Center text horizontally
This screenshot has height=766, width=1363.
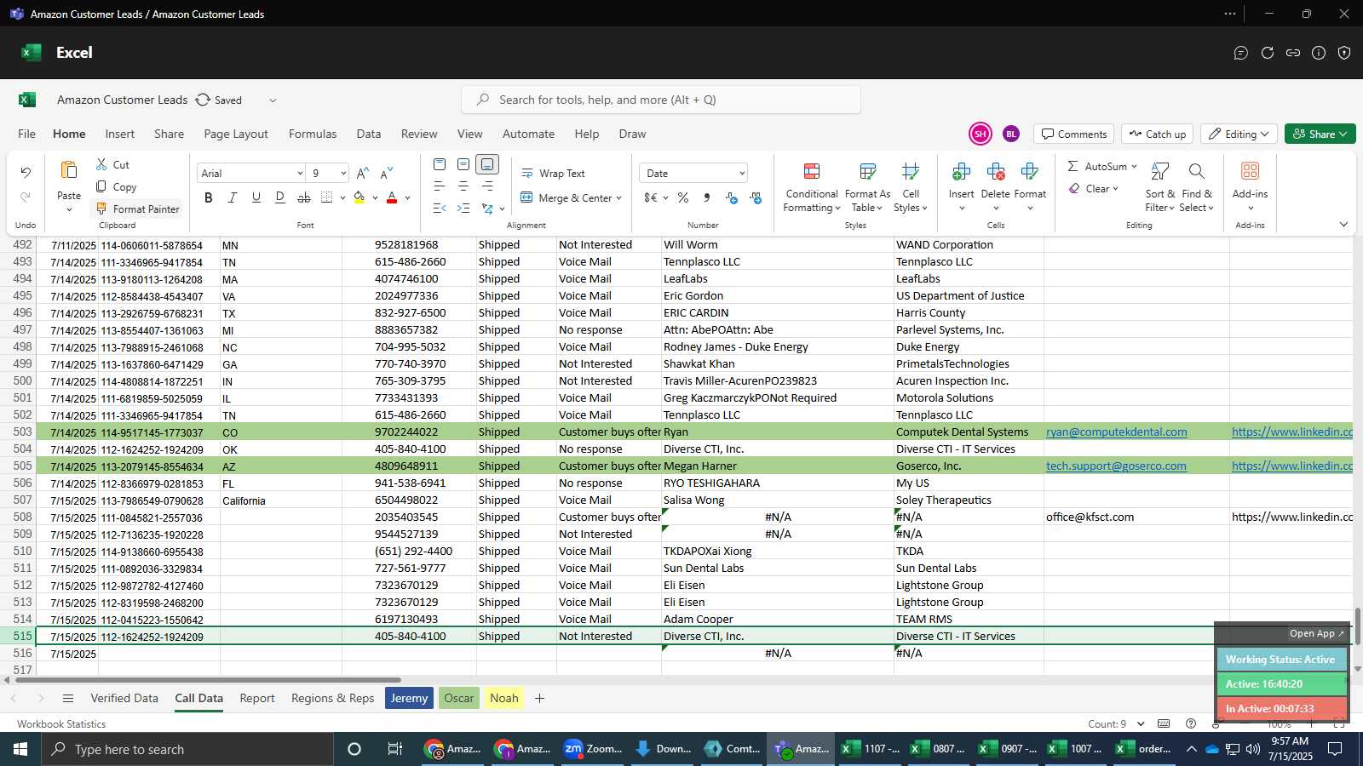pos(463,186)
